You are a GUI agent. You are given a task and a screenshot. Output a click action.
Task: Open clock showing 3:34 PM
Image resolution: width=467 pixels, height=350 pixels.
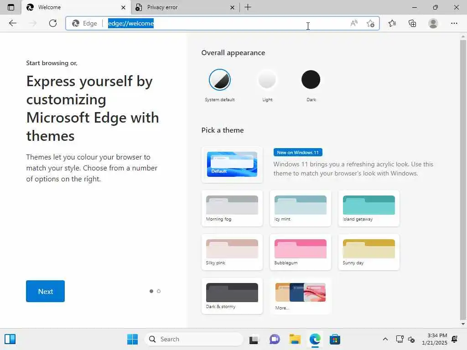(x=435, y=339)
